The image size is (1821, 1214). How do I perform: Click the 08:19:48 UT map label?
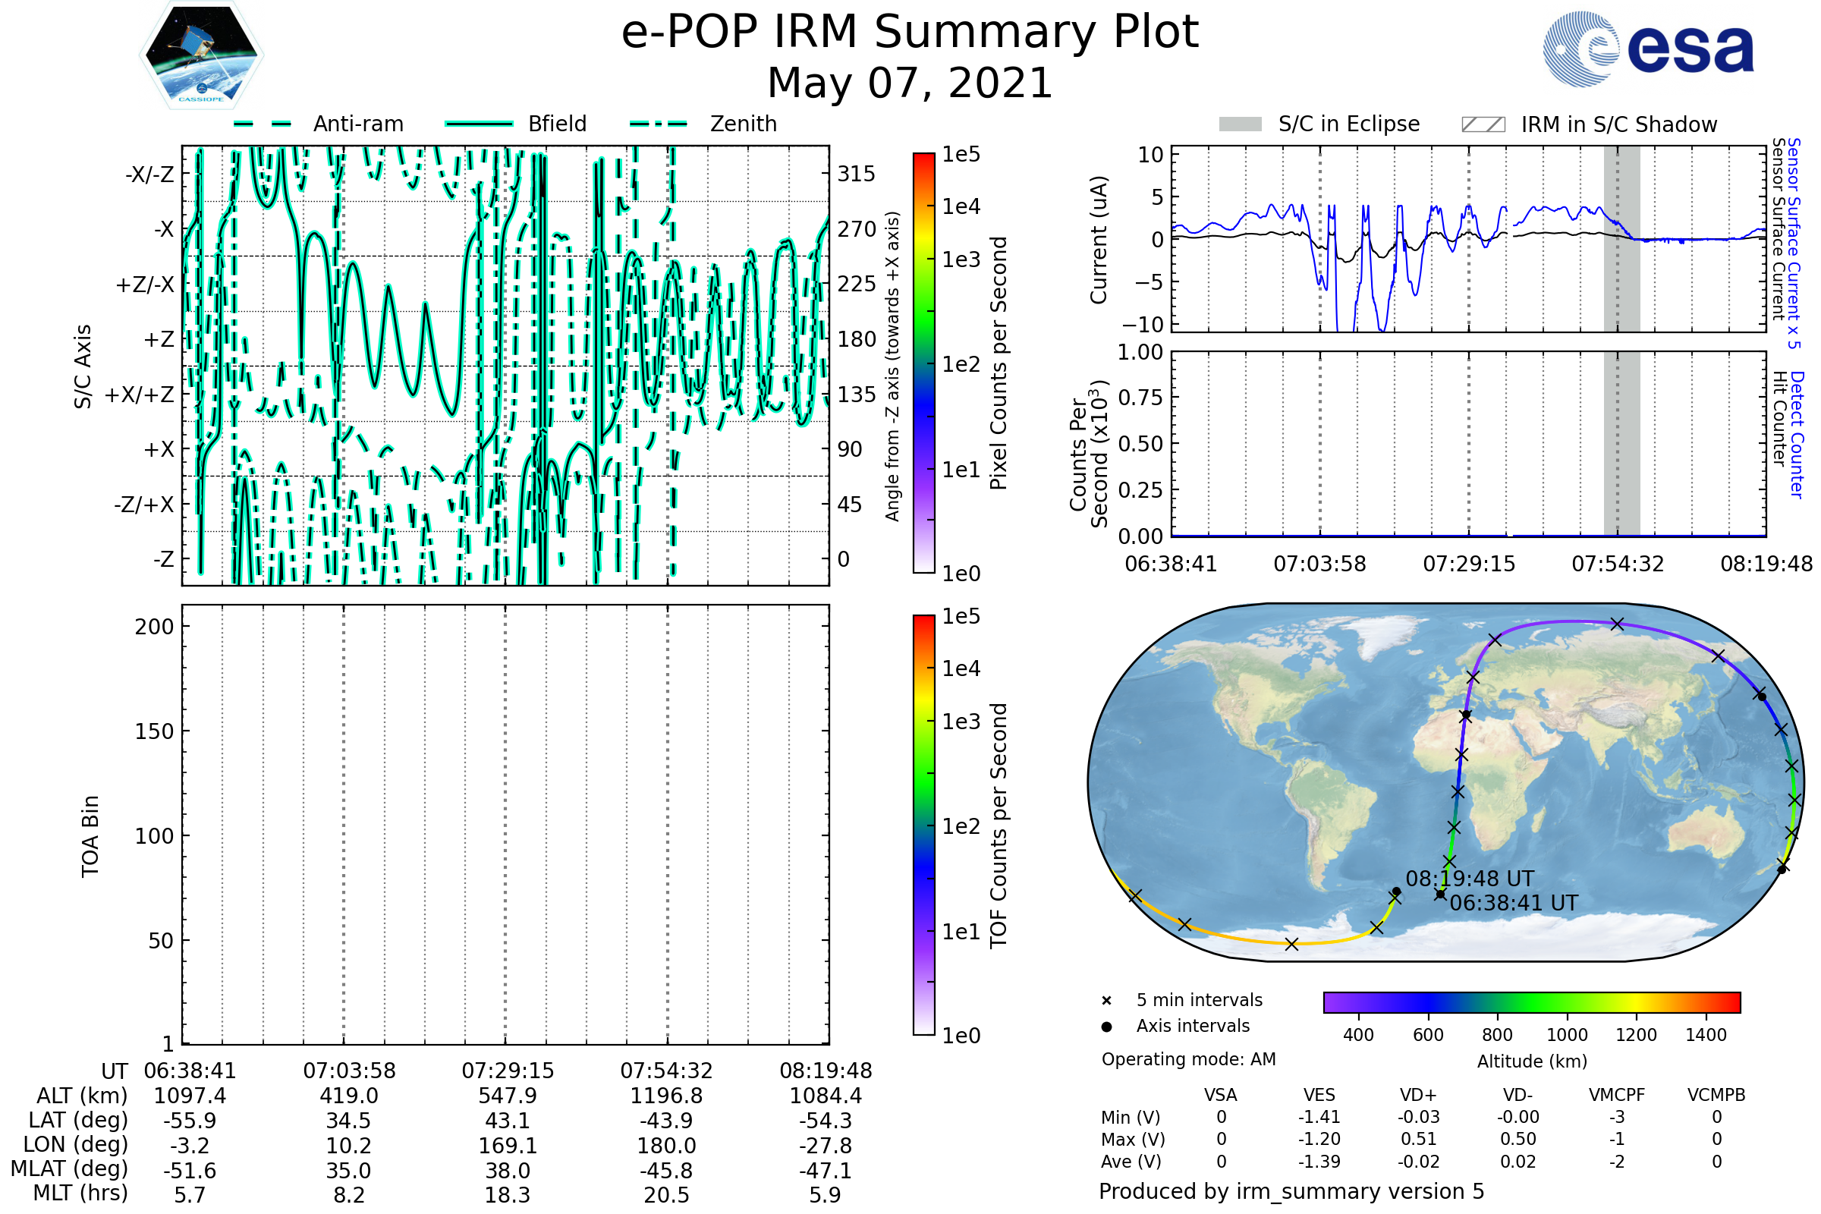tap(1470, 879)
